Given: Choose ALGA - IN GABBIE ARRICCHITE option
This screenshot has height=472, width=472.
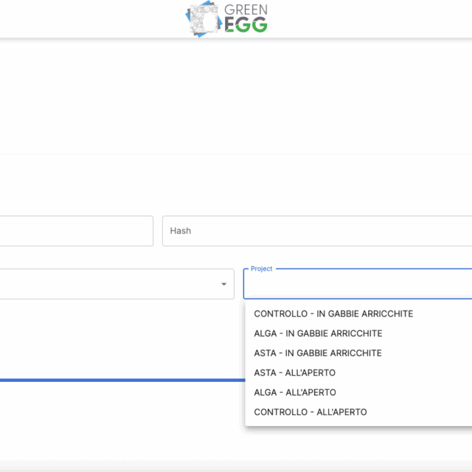Looking at the screenshot, I should click(318, 333).
